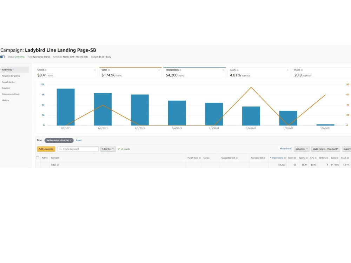Viewport: 351px width, 263px height.
Task: Sort by the Keyword column header
Action: 55,158
